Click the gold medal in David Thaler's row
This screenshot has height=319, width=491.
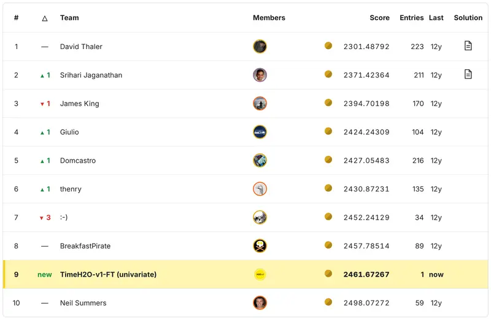click(x=328, y=45)
